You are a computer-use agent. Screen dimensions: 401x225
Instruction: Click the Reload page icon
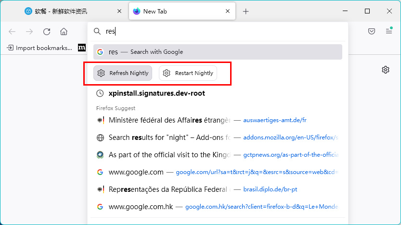click(x=47, y=32)
